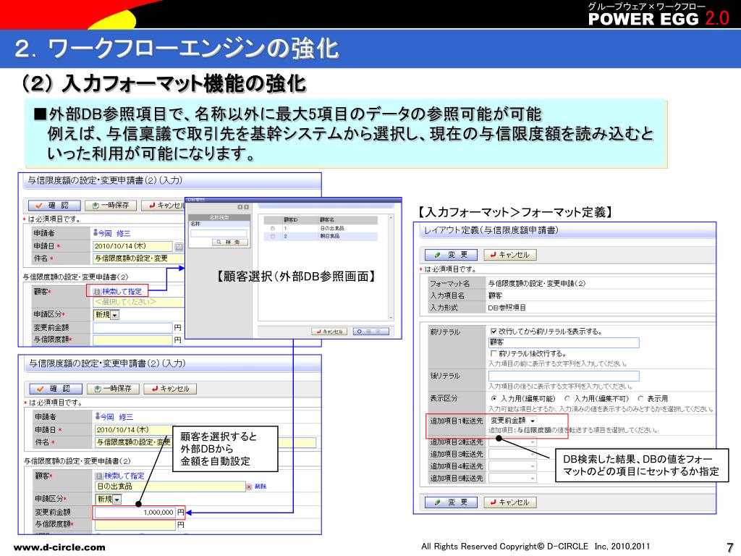This screenshot has height=556, width=741.
Task: Click the red X delete icon beside 日の出食品
Action: click(x=249, y=486)
